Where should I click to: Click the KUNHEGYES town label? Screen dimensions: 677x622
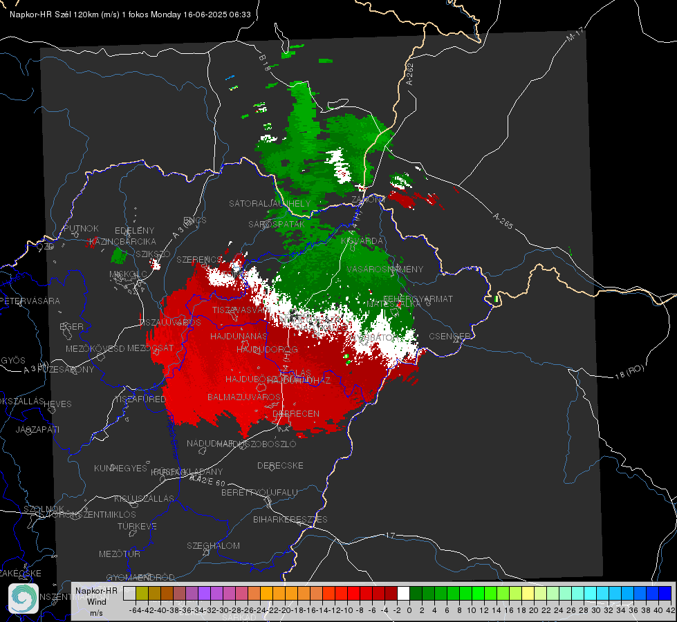(x=121, y=469)
